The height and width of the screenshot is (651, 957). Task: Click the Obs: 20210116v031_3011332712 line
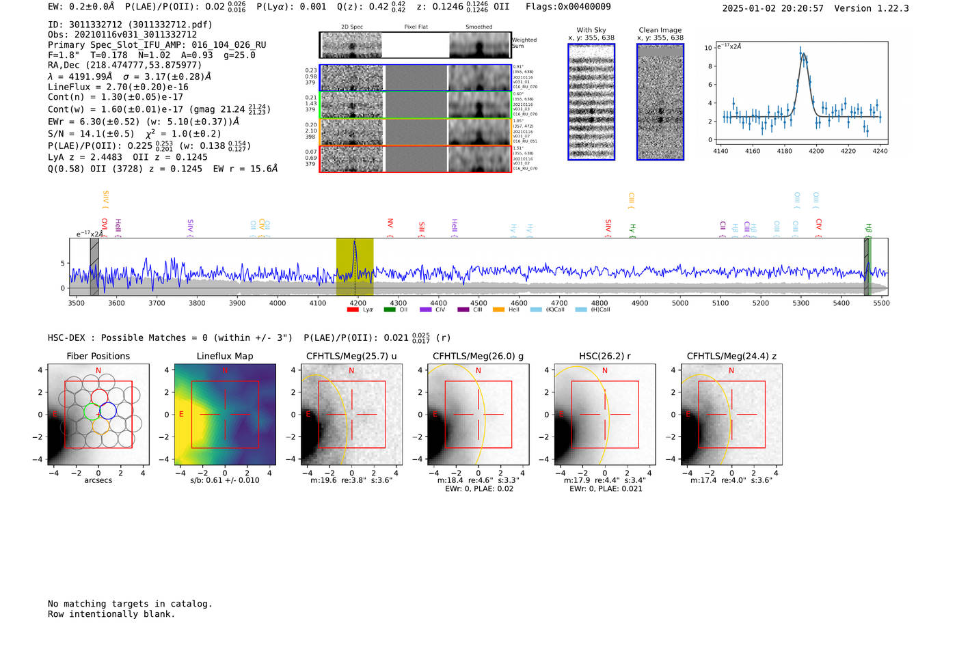(x=122, y=35)
